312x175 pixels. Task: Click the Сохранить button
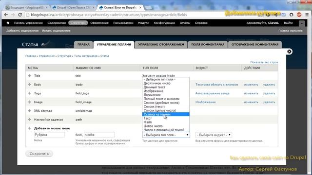[39, 154]
